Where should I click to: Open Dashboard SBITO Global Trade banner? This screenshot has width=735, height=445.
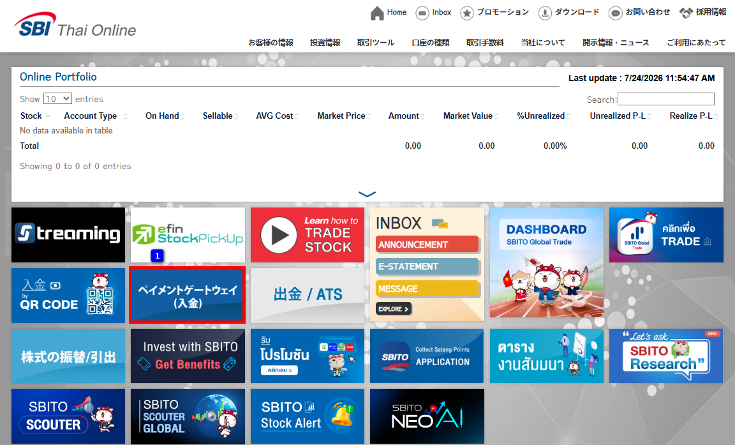tap(547, 262)
